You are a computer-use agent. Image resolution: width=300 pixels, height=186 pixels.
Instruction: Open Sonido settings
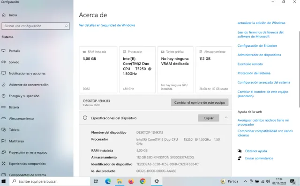[14, 62]
